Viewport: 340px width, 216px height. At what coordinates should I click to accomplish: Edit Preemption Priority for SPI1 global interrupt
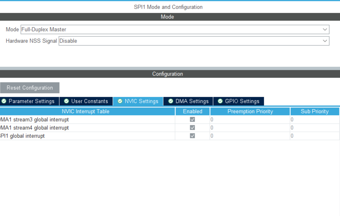tap(250, 136)
